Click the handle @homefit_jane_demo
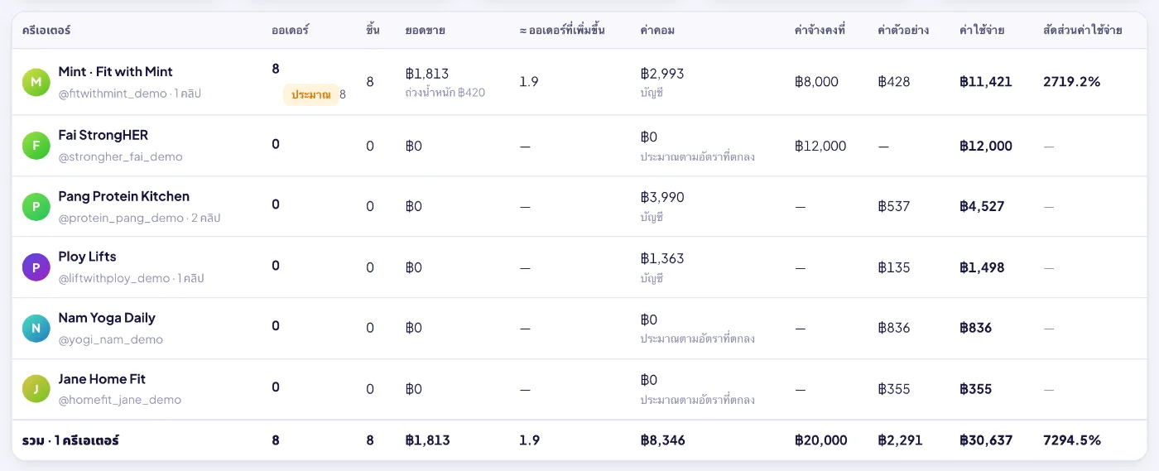The image size is (1159, 471). [x=120, y=400]
